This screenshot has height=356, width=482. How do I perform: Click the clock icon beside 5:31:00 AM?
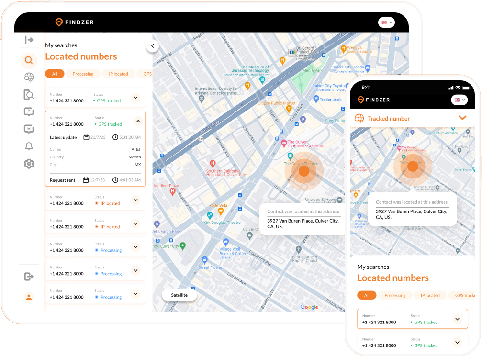pos(115,137)
